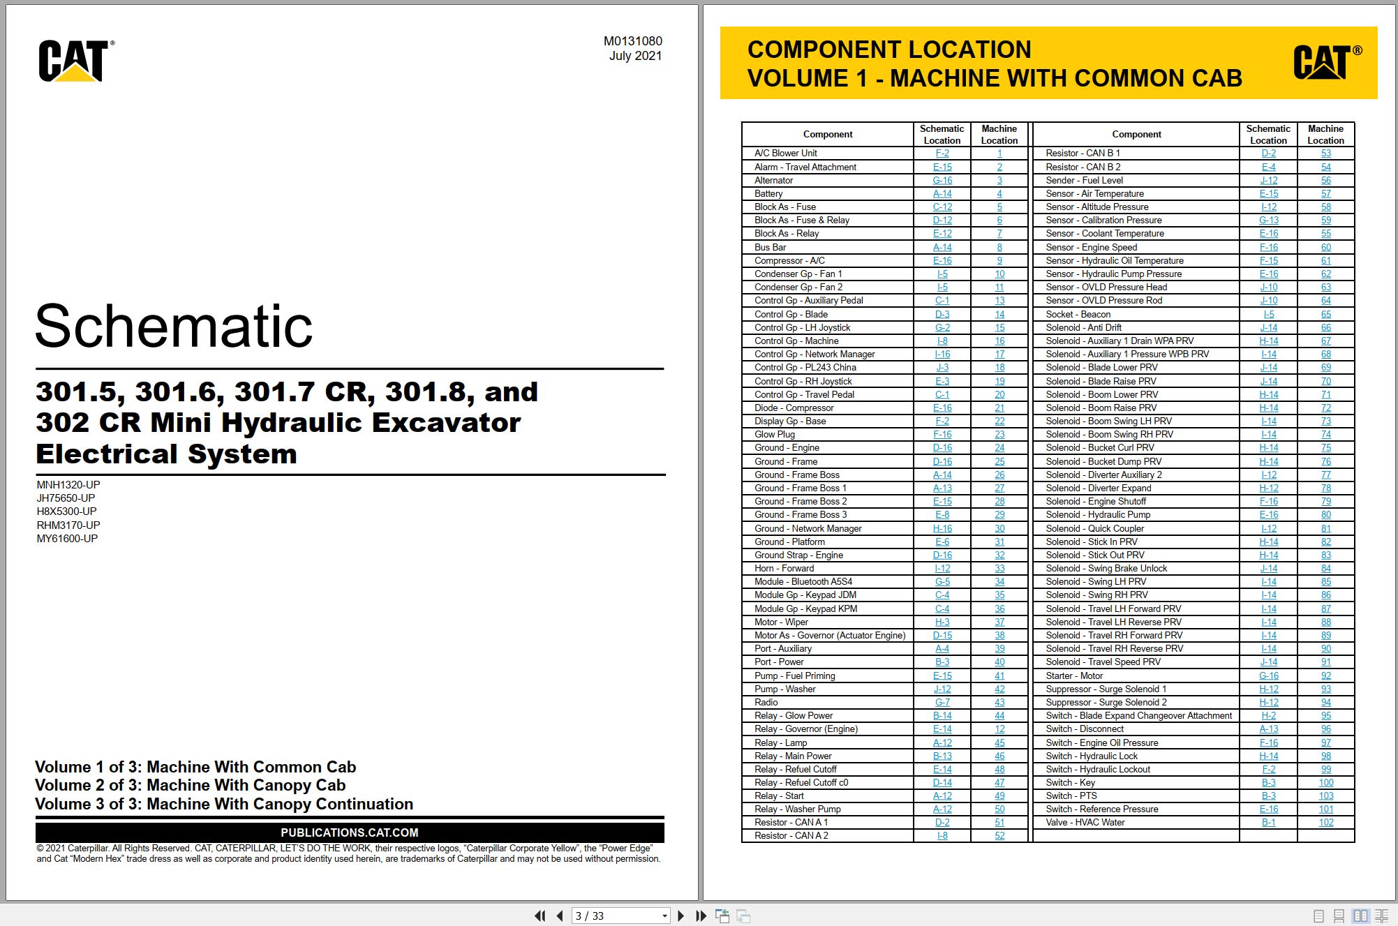Click the CAT logo in the yellow header
Image resolution: width=1398 pixels, height=926 pixels.
point(1327,62)
